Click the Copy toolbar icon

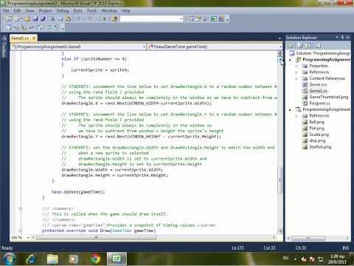pos(60,18)
